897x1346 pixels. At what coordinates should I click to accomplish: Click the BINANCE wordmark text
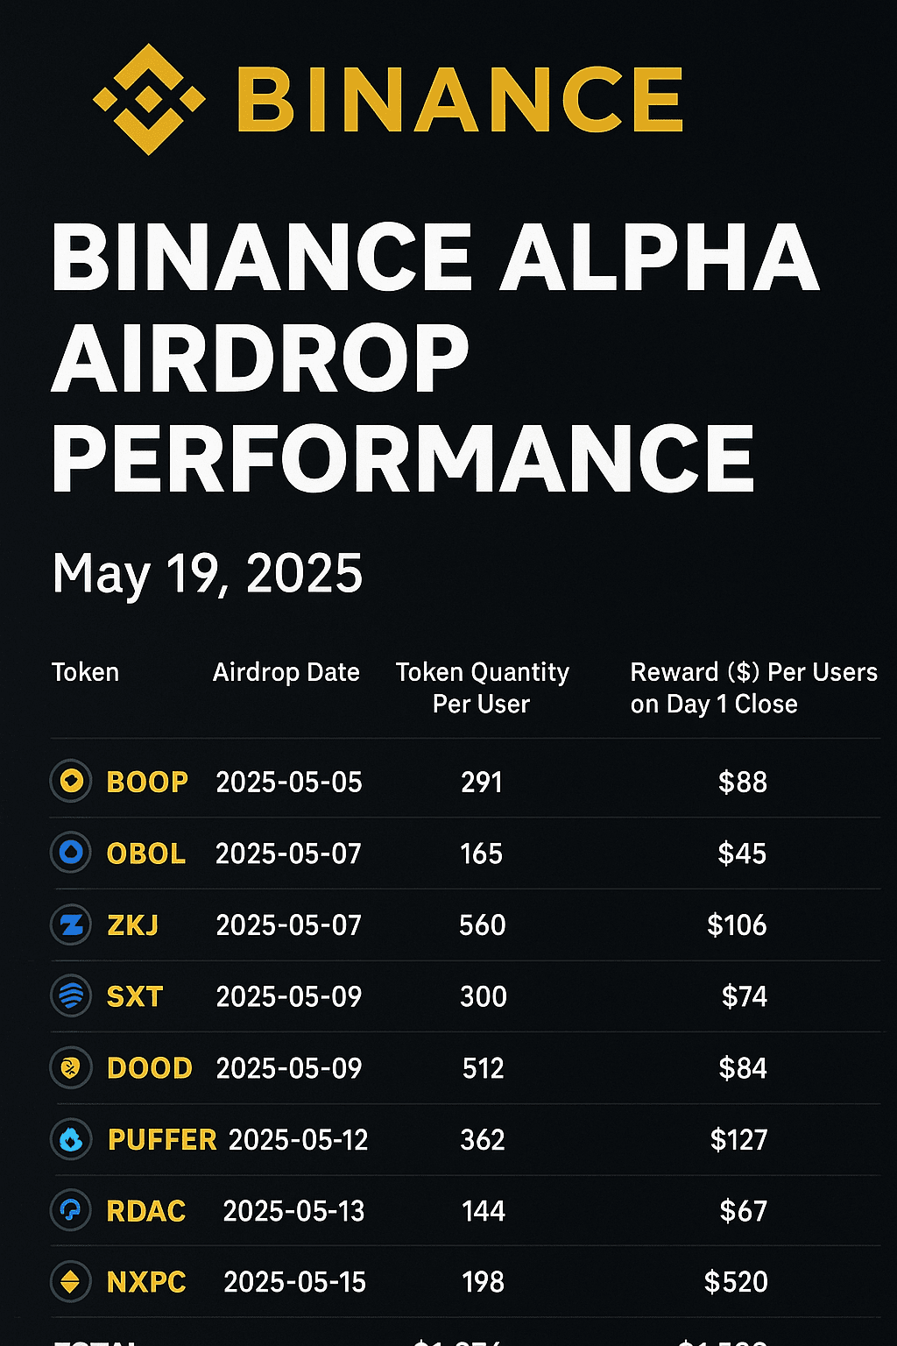point(460,99)
